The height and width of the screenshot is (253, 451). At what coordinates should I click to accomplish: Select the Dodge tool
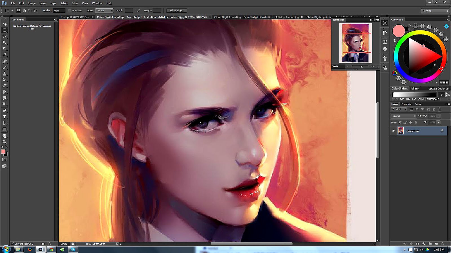(5, 104)
